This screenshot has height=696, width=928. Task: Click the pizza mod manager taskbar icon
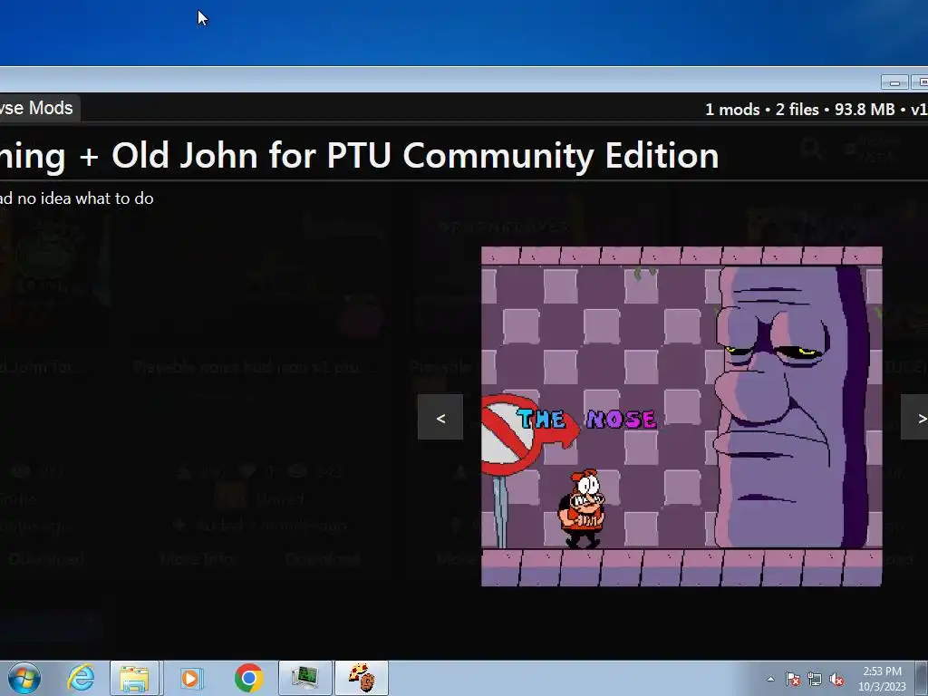click(362, 678)
